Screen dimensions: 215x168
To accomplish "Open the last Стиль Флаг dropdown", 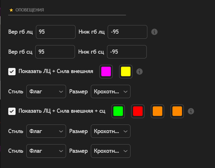I will point(46,151).
